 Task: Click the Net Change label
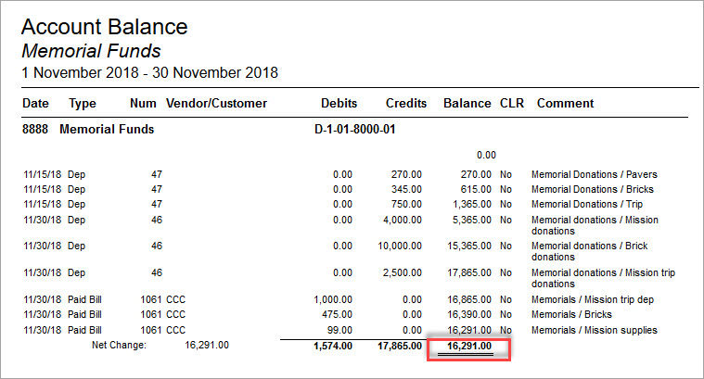pyautogui.click(x=119, y=345)
